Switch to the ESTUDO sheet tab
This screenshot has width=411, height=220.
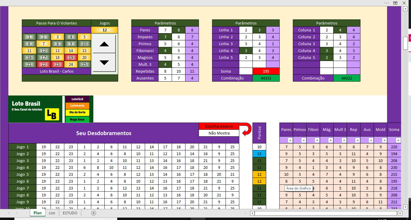[x=70, y=213]
